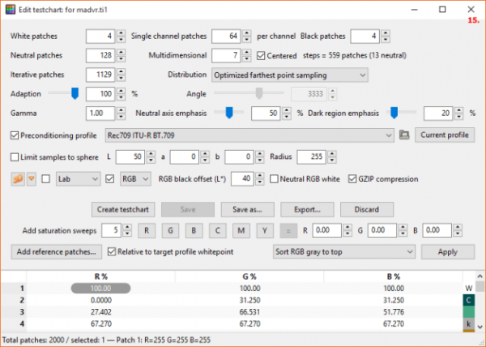Adjust the Dark region emphasis slider
Viewport: 486px width, 347px height.
[394, 113]
